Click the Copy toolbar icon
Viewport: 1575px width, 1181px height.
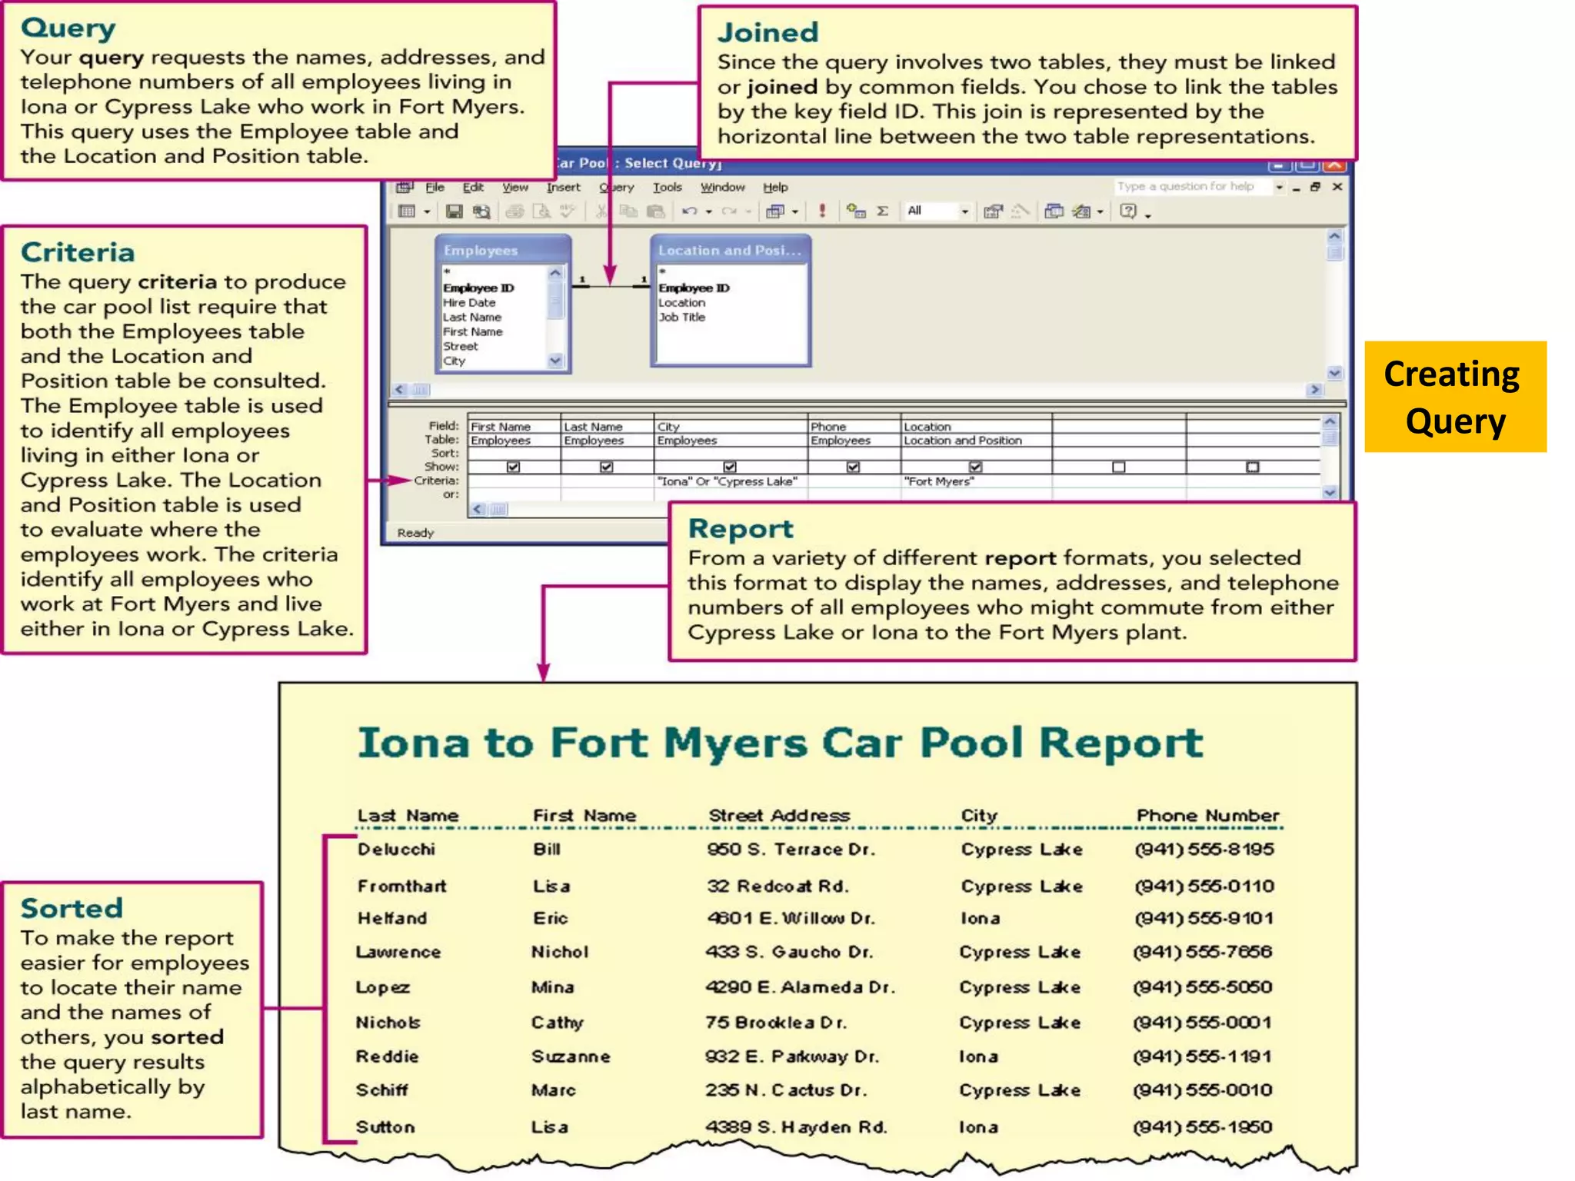tap(628, 211)
